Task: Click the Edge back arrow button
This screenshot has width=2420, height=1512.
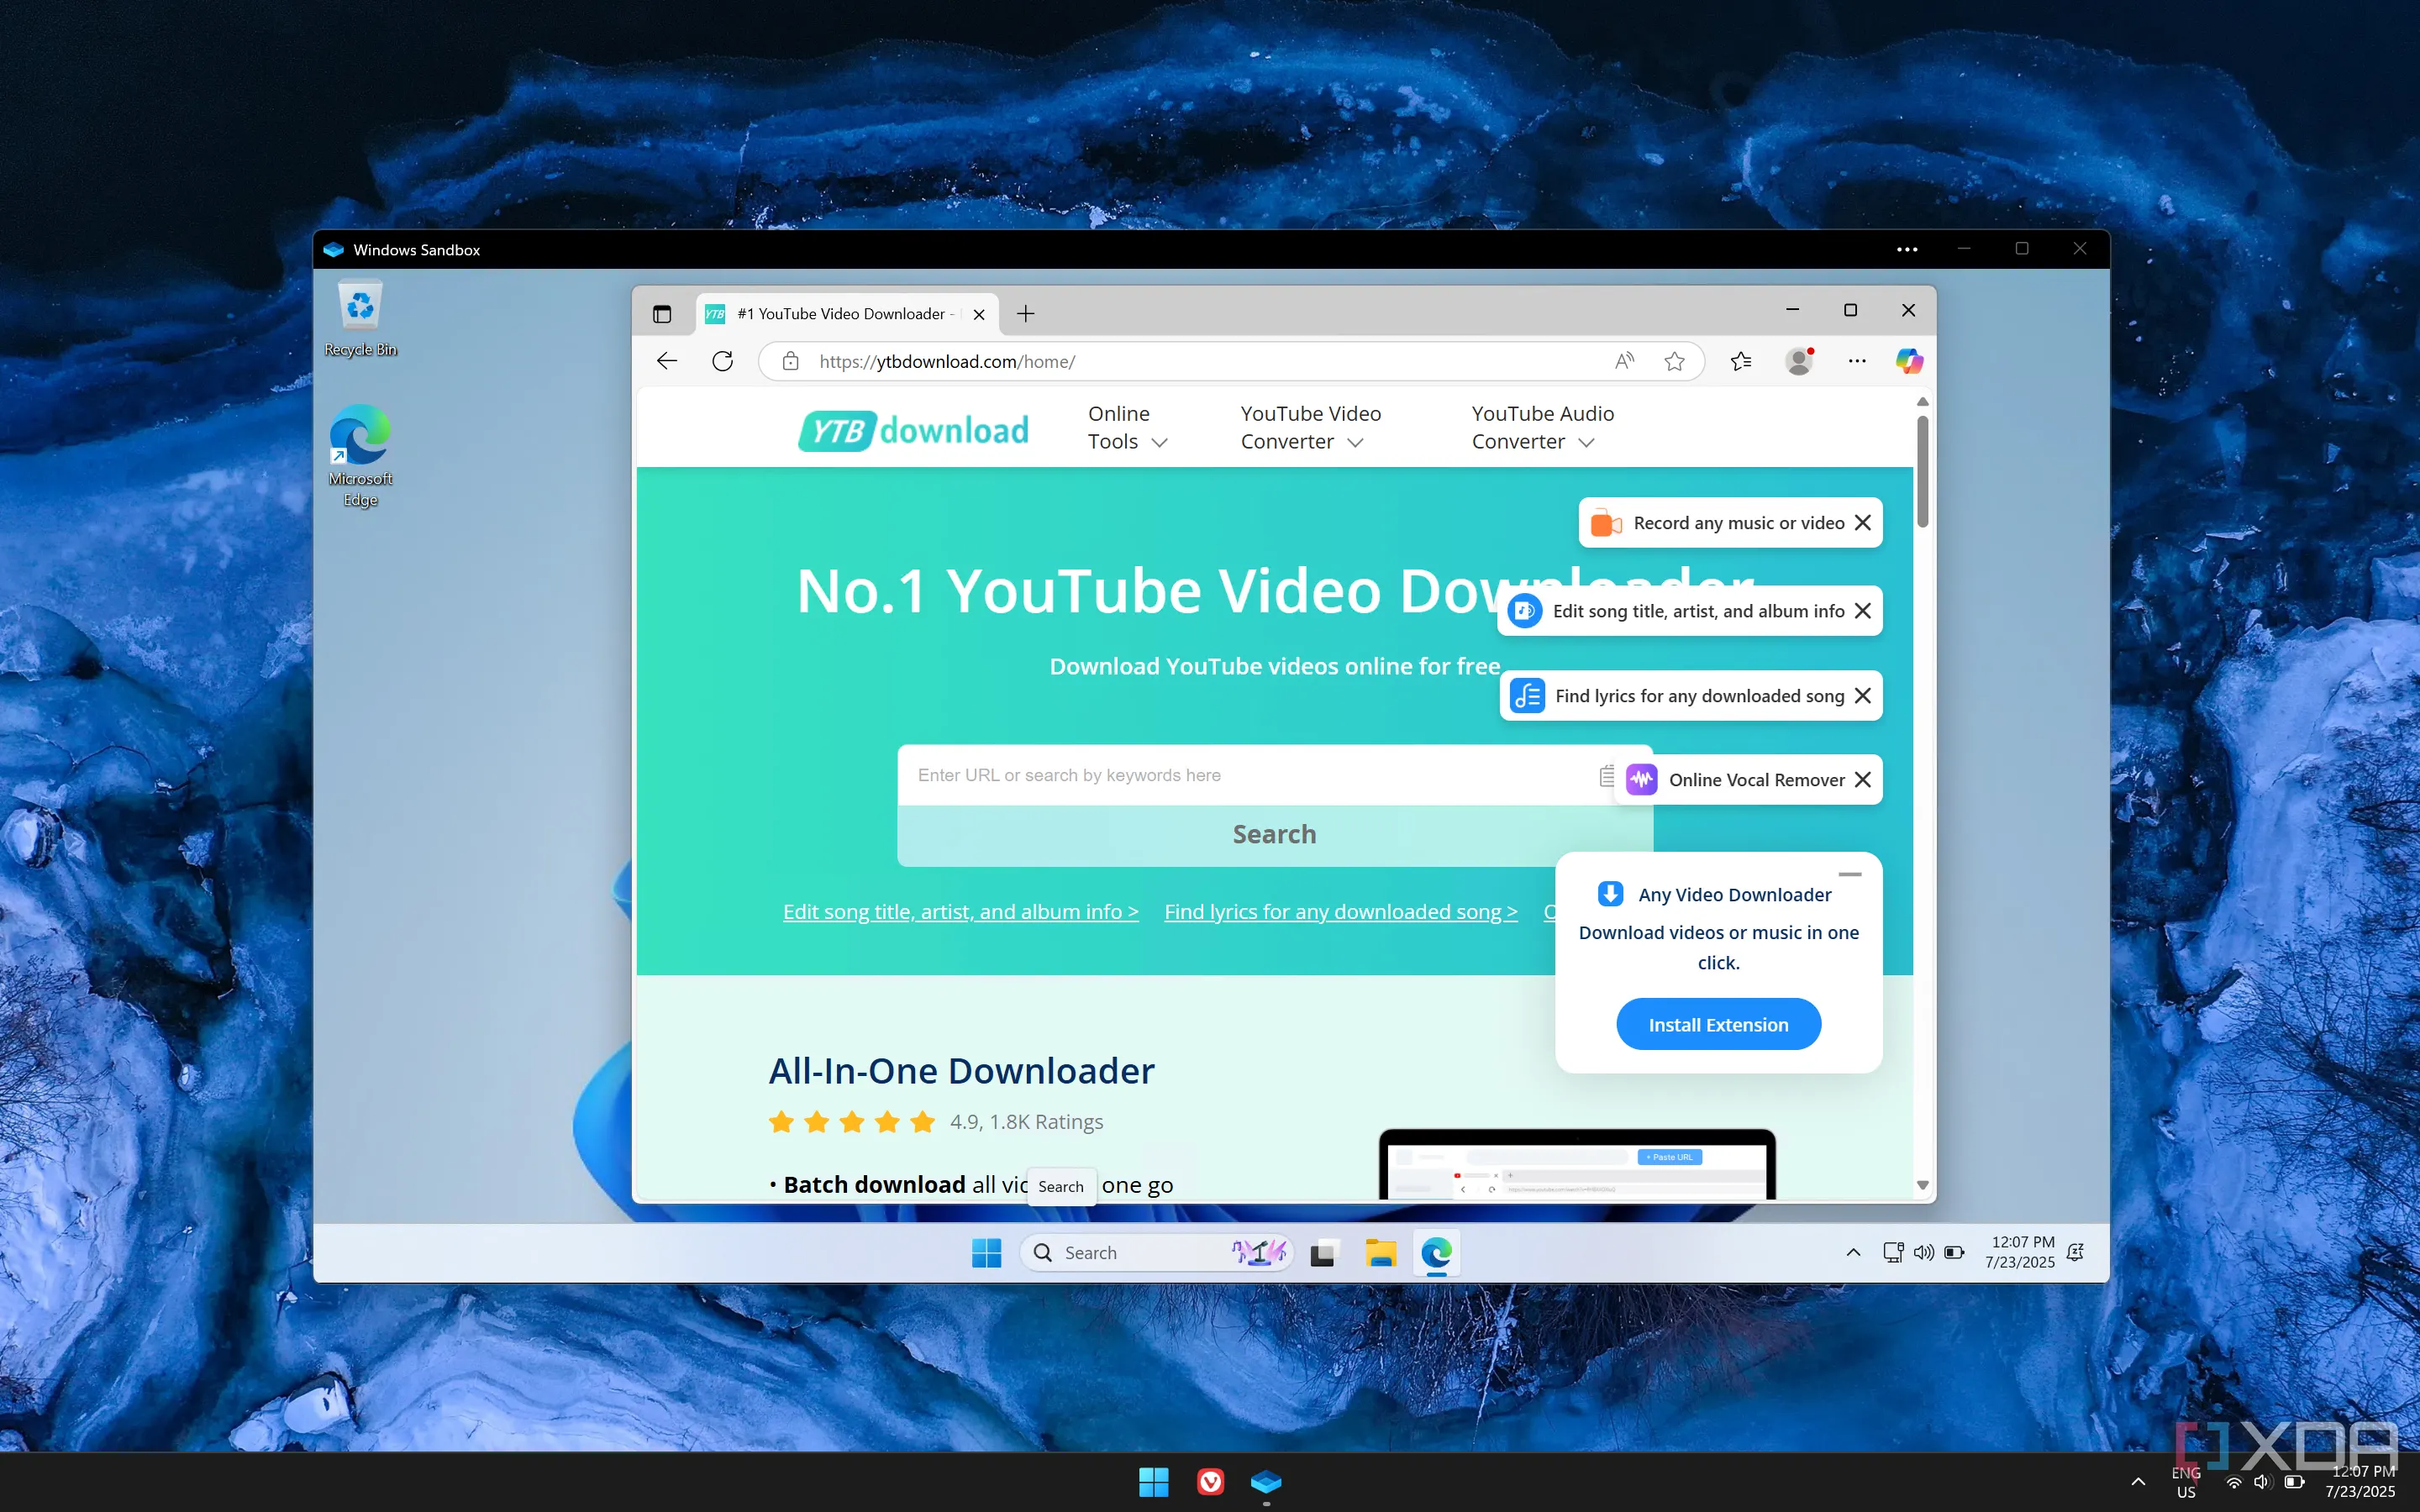Action: pos(667,361)
